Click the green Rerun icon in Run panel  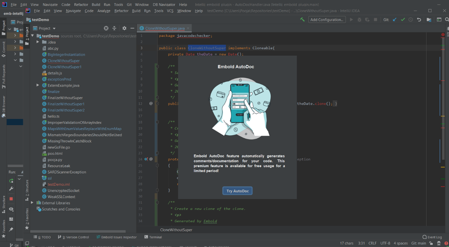(x=11, y=181)
